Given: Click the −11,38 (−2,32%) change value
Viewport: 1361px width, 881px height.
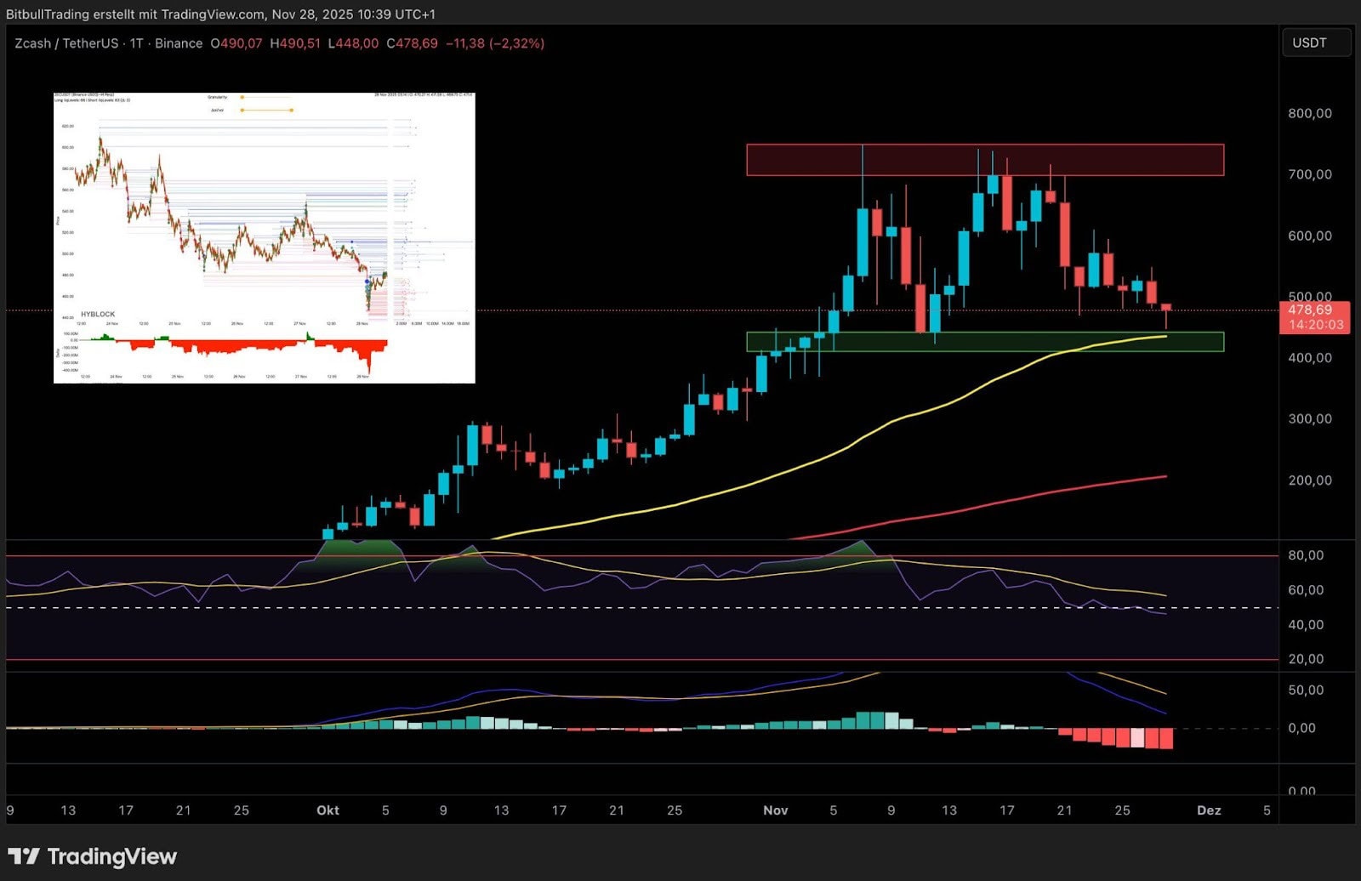Looking at the screenshot, I should coord(495,43).
